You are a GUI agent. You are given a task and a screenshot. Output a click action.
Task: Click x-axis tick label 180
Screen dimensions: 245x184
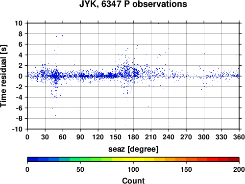click(133, 137)
